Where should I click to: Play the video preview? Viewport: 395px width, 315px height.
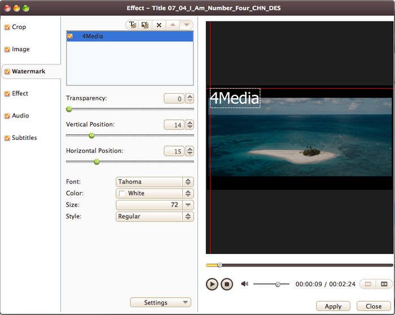pos(212,285)
